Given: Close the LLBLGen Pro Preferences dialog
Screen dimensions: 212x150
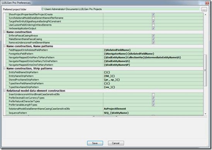Looking at the screenshot, I should point(207,3).
